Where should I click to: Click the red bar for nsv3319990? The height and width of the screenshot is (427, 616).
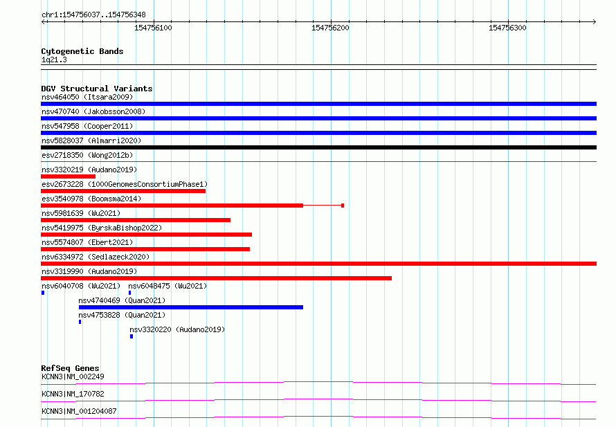pyautogui.click(x=216, y=278)
